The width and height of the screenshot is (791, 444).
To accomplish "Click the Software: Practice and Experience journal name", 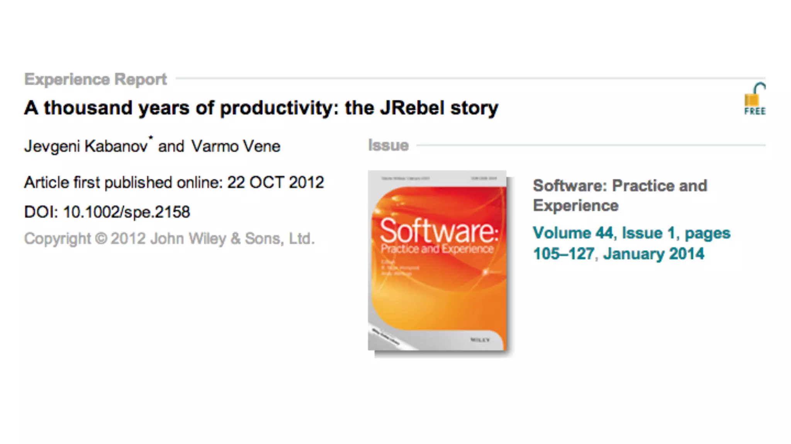I will pos(620,195).
